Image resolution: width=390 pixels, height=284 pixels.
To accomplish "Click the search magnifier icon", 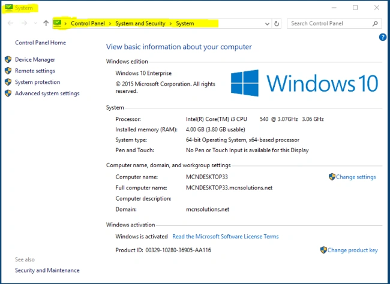I will tap(375, 23).
